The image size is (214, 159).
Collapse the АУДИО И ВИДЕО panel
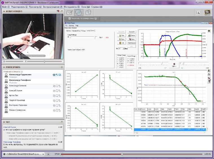4,11
